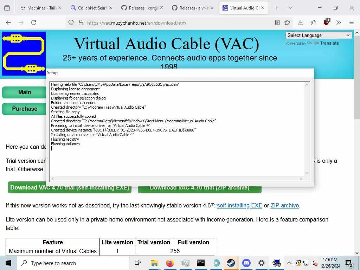360x270 pixels.
Task: Open Command Prompt from taskbar
Action: click(201, 263)
